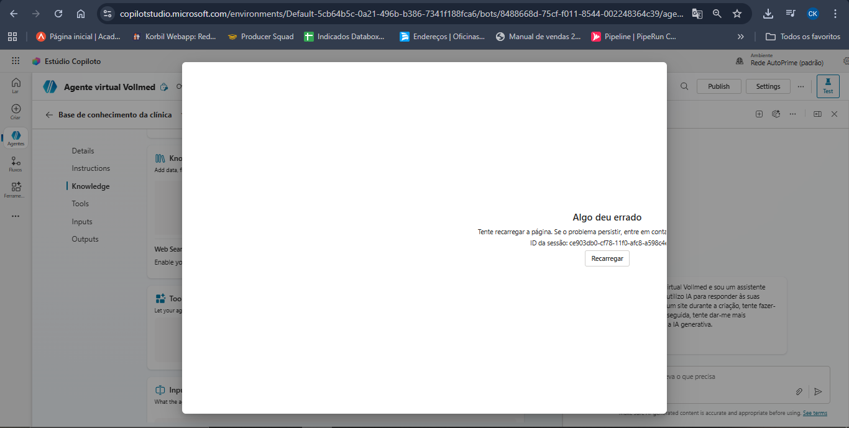This screenshot has height=428, width=849.
Task: Open Agentes in the left sidebar
Action: point(16,138)
